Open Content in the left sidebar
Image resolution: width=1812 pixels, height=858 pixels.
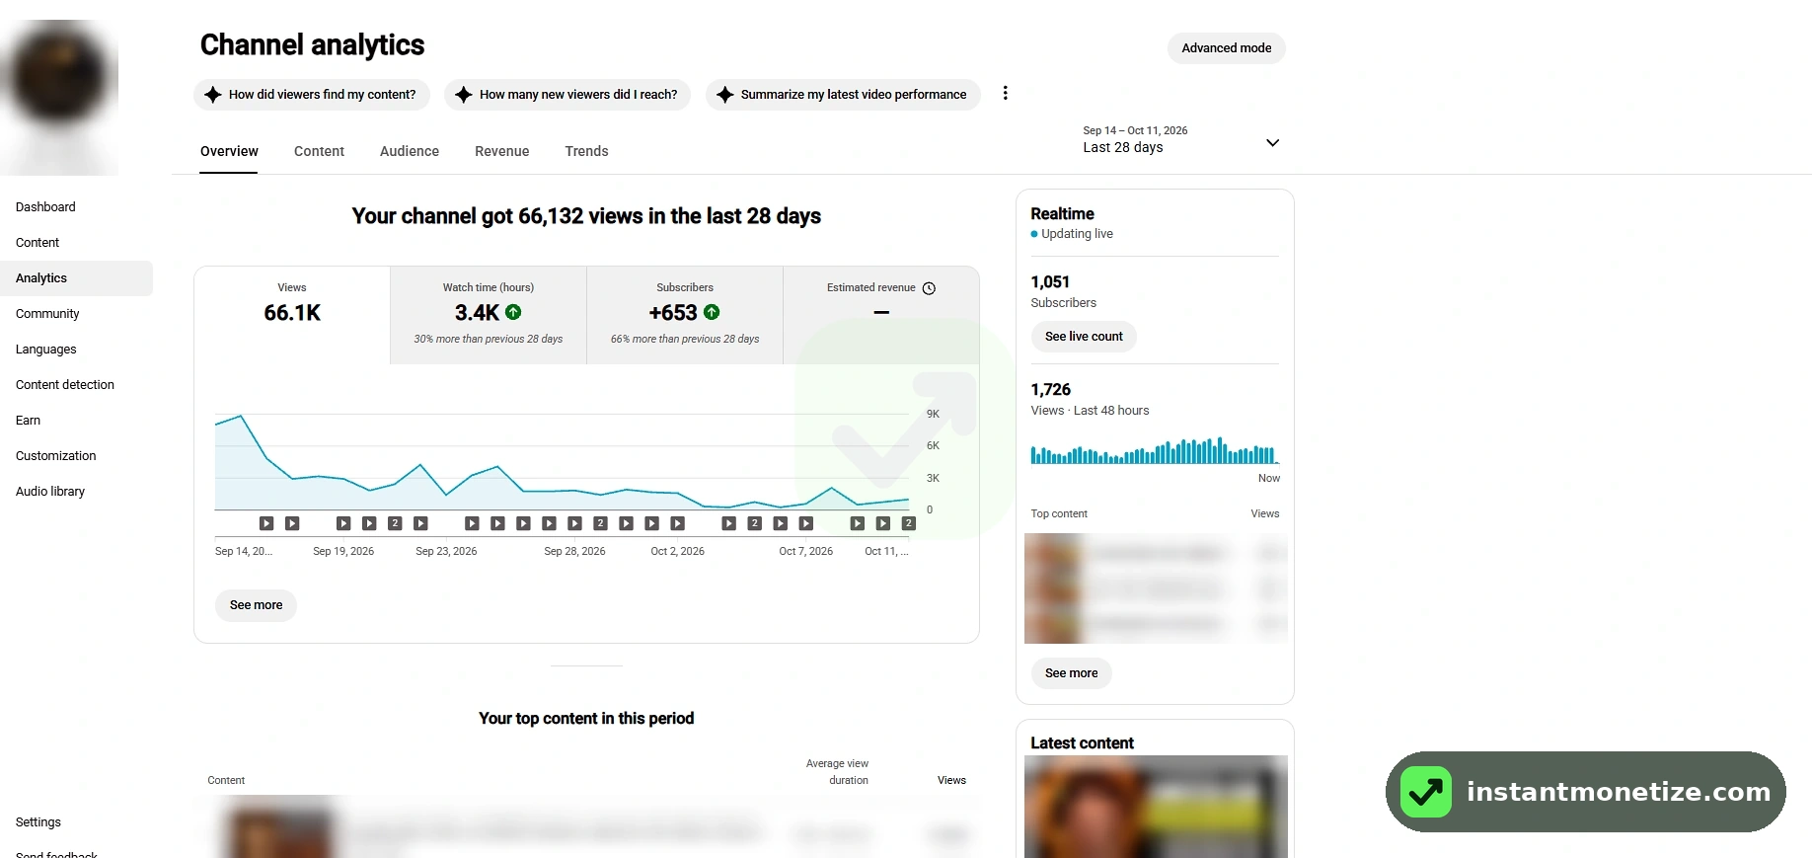(77, 243)
